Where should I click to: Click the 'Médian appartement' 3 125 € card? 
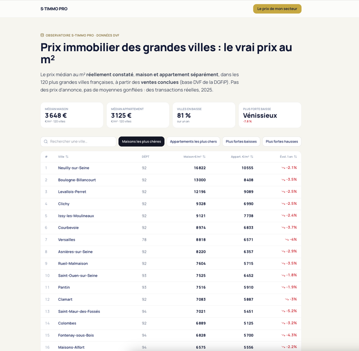coord(138,115)
